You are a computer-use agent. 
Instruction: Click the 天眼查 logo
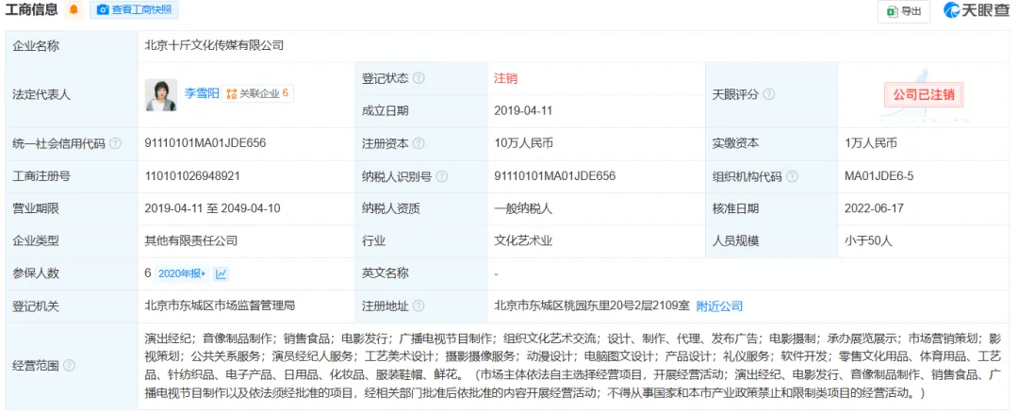point(972,11)
